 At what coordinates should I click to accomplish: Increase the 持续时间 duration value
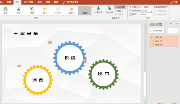click(x=152, y=10)
